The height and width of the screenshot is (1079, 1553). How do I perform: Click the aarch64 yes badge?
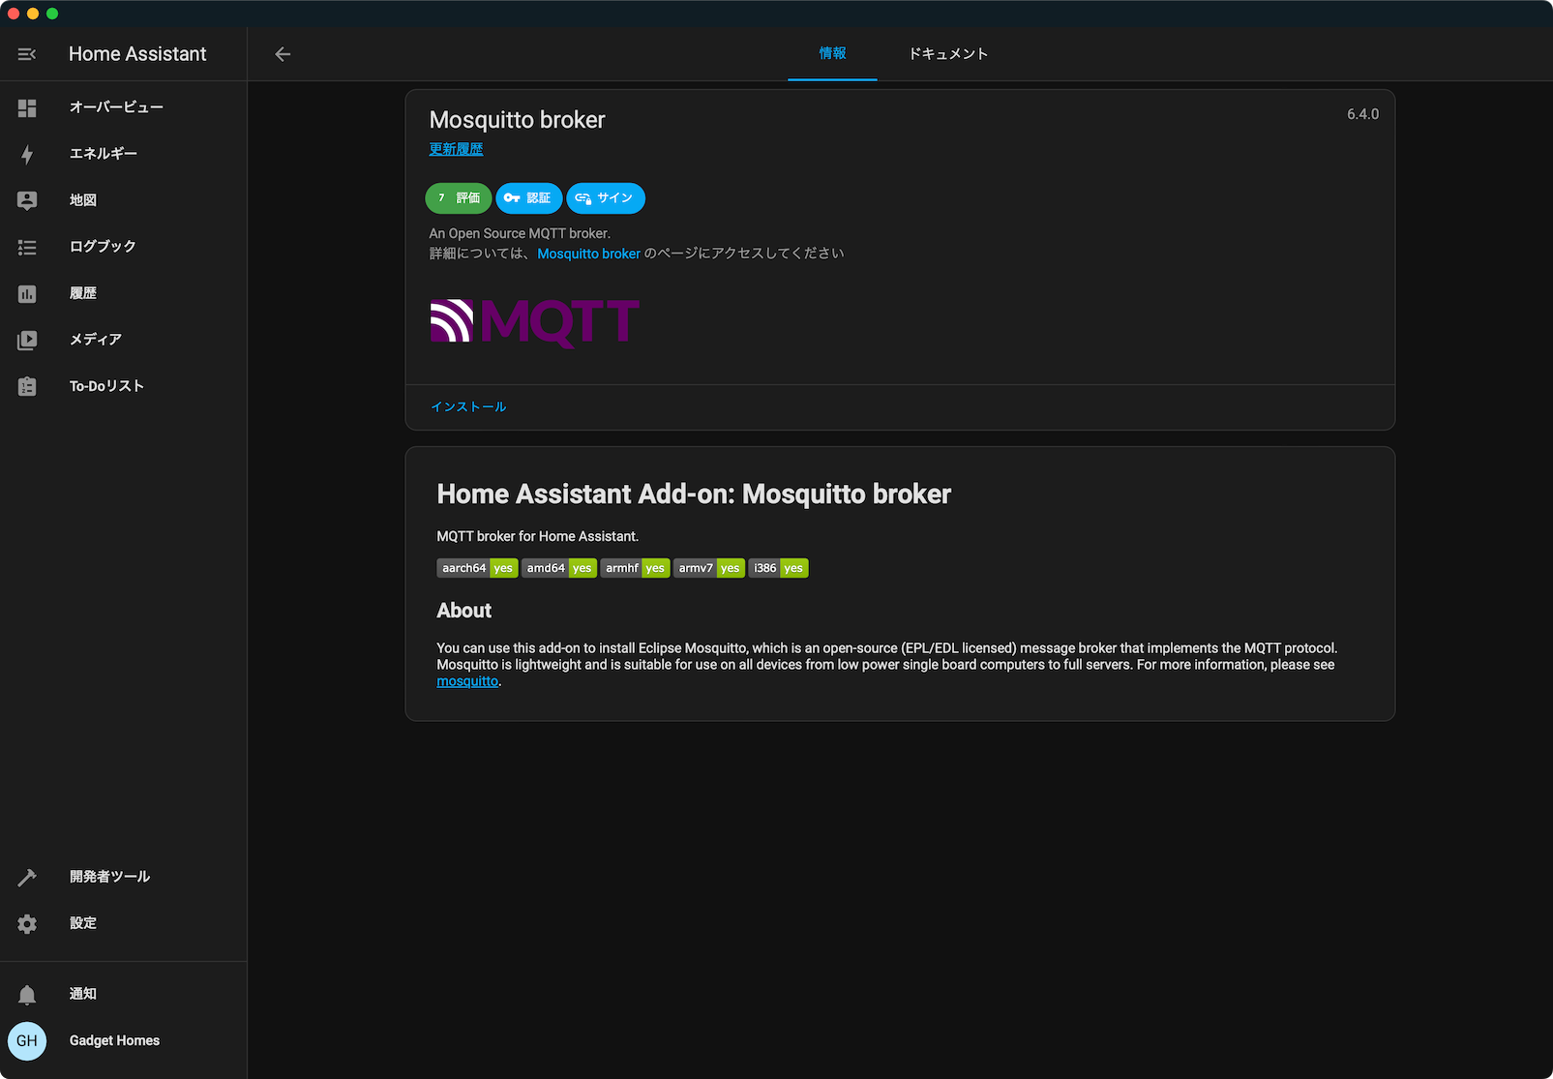click(x=477, y=568)
